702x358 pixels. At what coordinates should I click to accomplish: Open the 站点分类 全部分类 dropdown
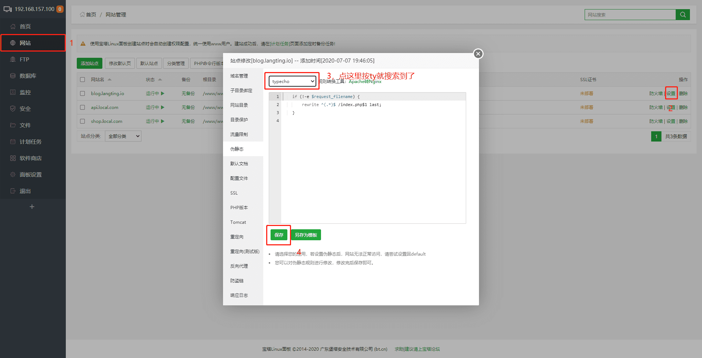click(x=123, y=136)
